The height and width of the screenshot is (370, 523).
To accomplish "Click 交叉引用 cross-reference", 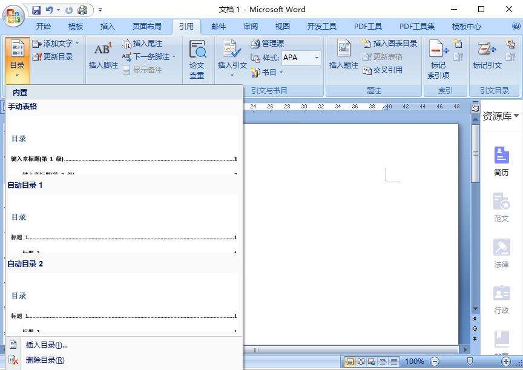I will tap(382, 70).
